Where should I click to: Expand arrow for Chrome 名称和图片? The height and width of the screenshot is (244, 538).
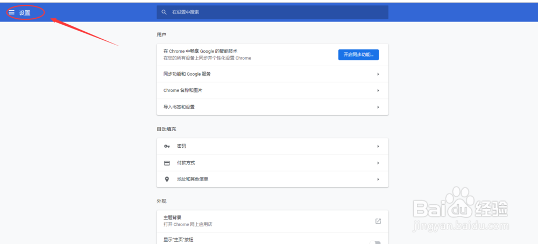378,90
